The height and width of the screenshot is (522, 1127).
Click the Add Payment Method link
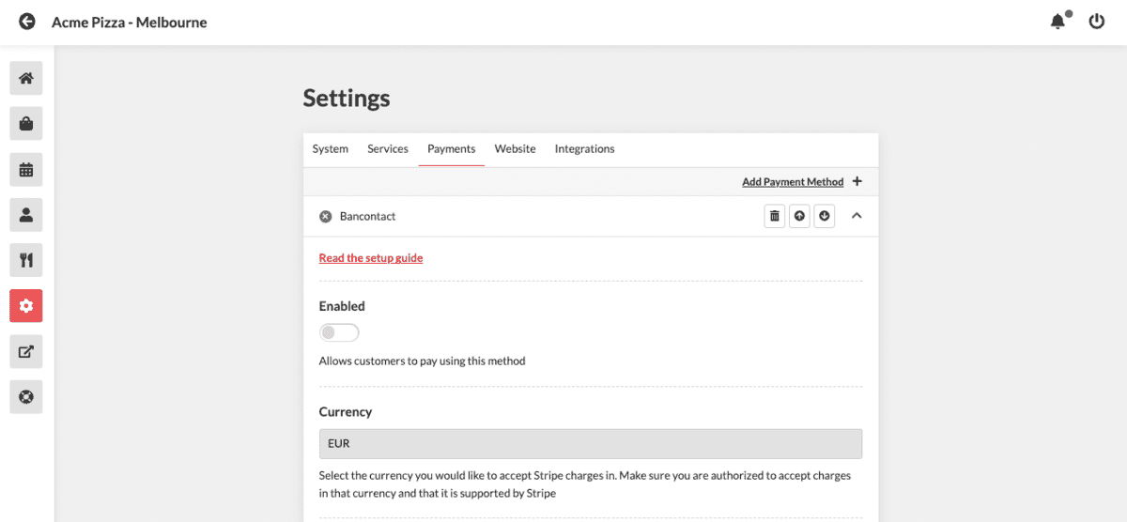[793, 182]
